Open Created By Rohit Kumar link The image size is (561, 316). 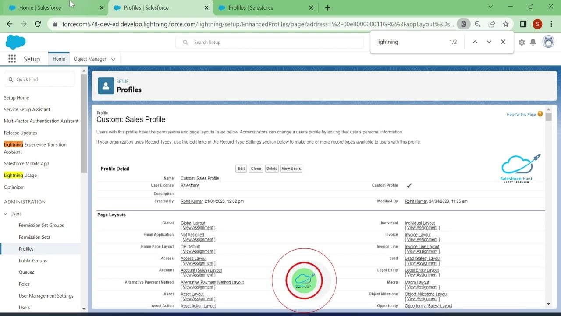click(192, 201)
